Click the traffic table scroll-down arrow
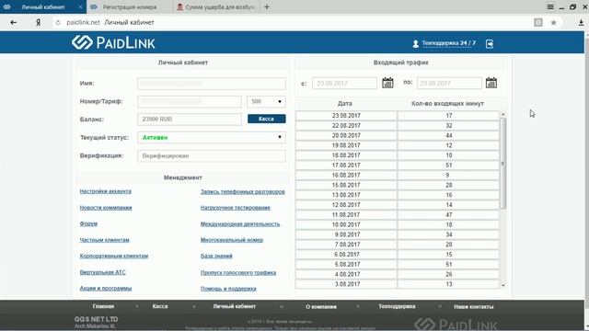 coord(503,286)
